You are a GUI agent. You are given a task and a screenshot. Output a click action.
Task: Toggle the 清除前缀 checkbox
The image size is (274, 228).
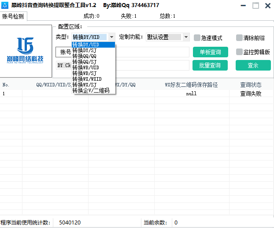(x=239, y=37)
